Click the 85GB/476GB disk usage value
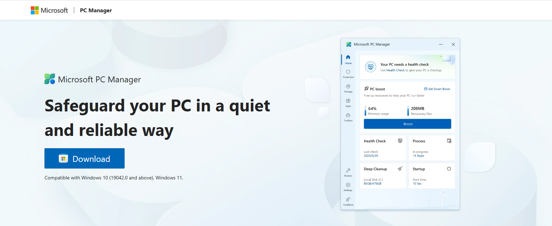The image size is (552, 226). coord(372,184)
